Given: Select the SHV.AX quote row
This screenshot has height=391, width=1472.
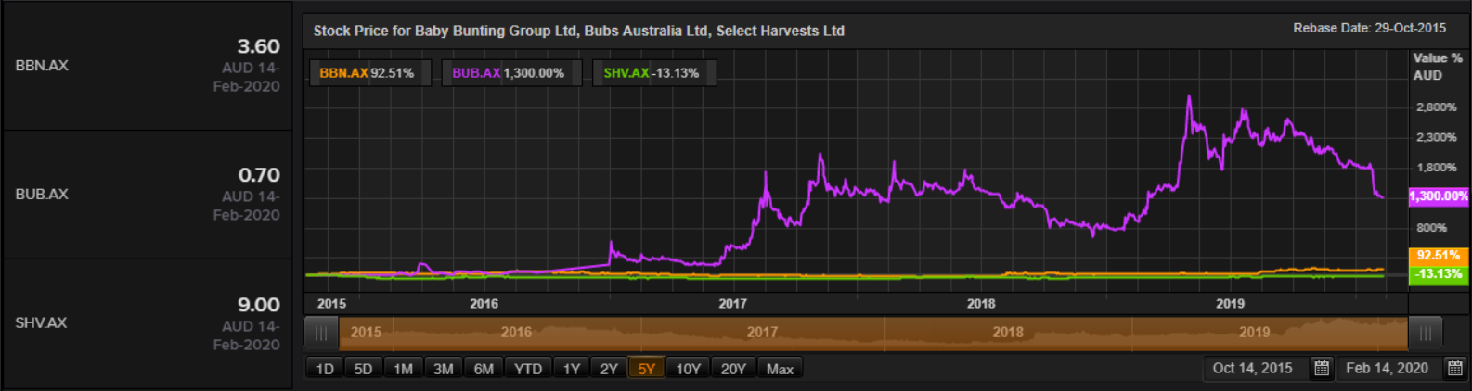Looking at the screenshot, I should point(147,323).
